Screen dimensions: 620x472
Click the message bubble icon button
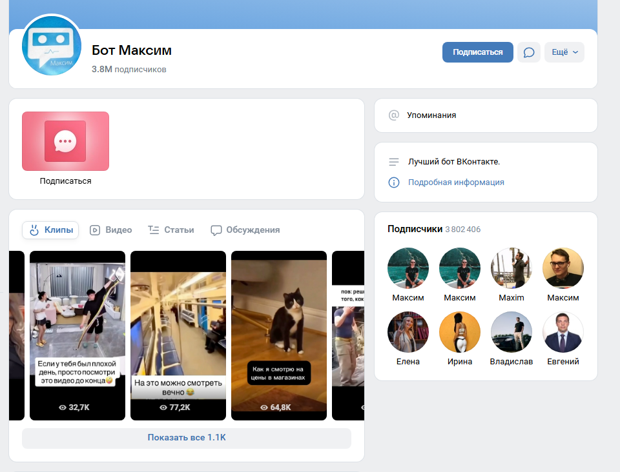528,52
